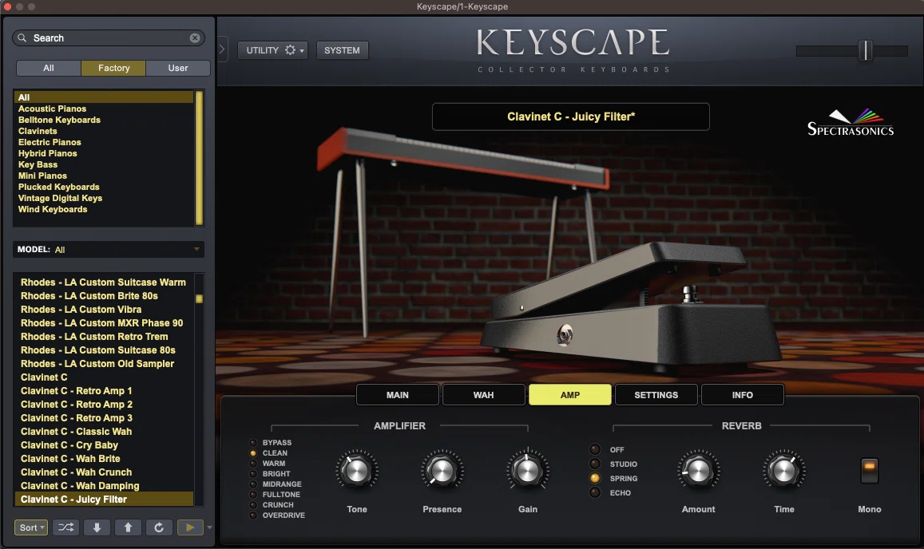Image resolution: width=924 pixels, height=549 pixels.
Task: Load patch Clavinet C - Wah Crunch
Action: pyautogui.click(x=76, y=472)
